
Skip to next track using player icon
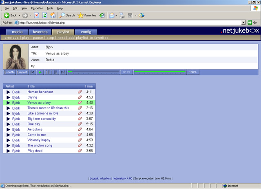62,72
